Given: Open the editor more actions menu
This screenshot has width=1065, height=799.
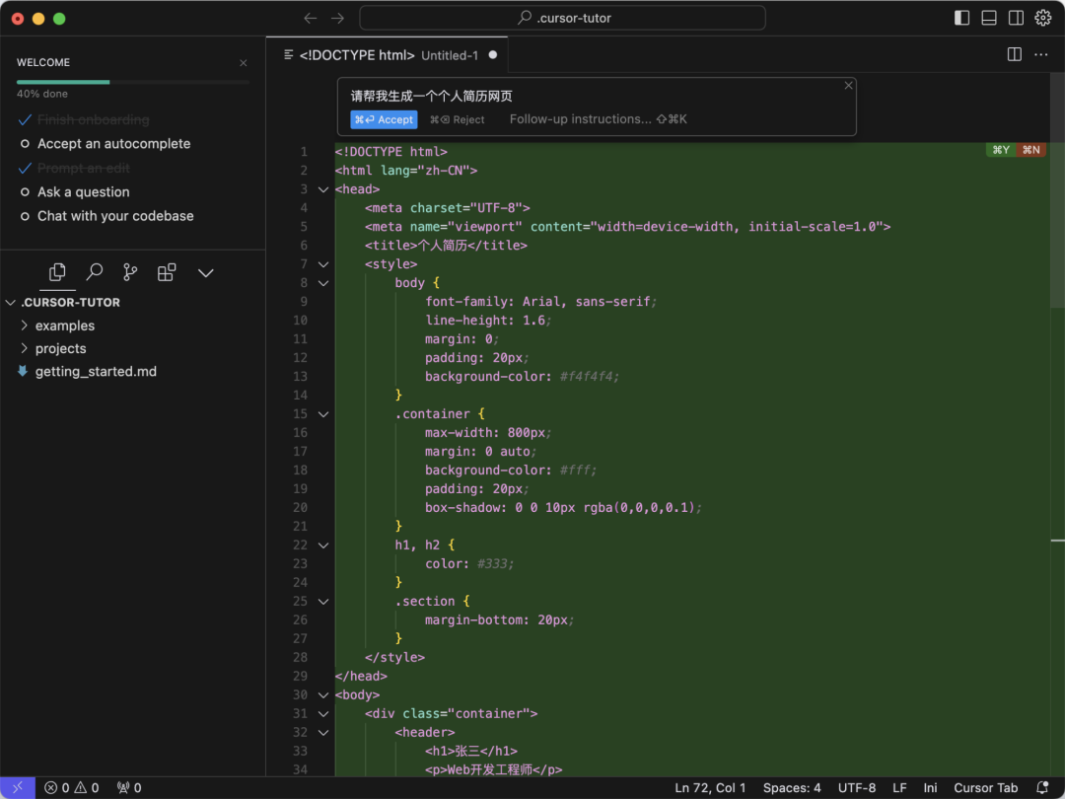Looking at the screenshot, I should click(x=1041, y=54).
